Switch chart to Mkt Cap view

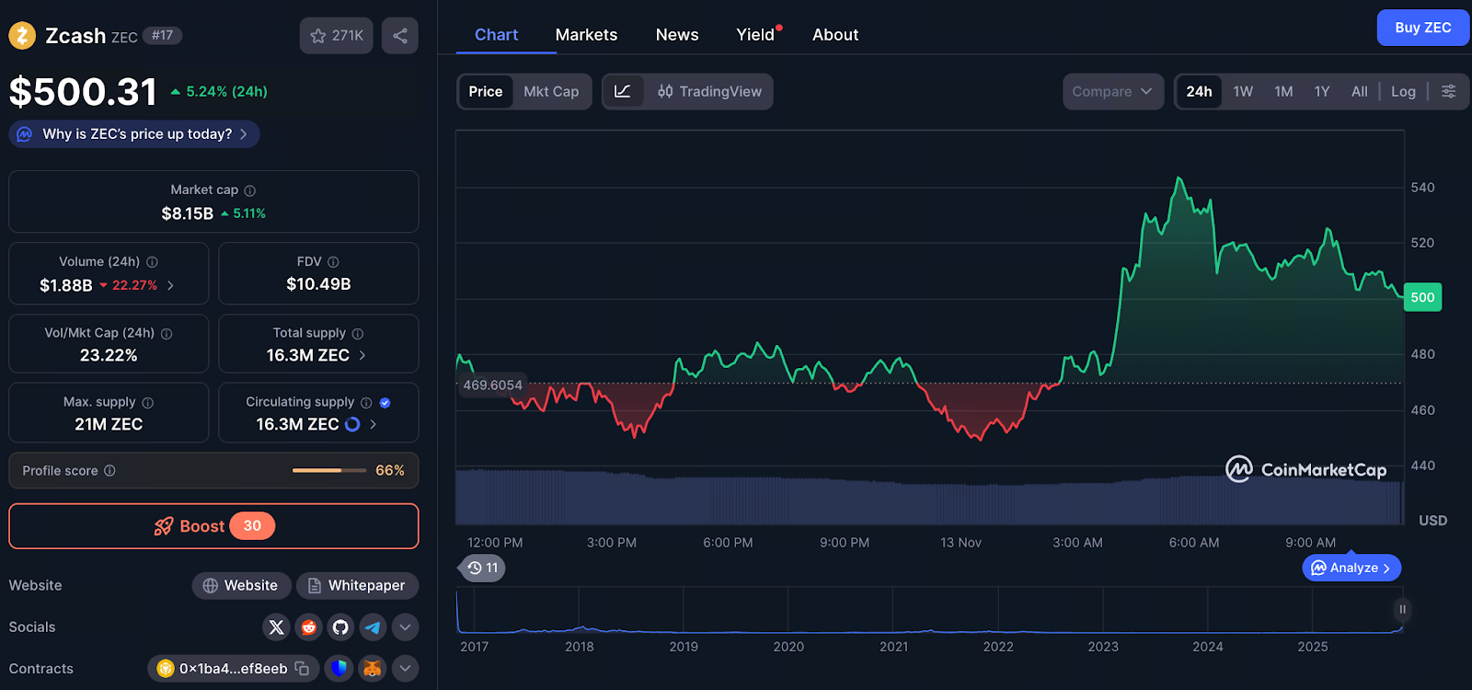(x=551, y=91)
